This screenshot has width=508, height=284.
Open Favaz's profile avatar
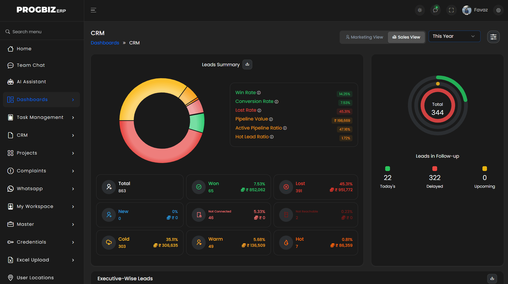click(x=467, y=10)
